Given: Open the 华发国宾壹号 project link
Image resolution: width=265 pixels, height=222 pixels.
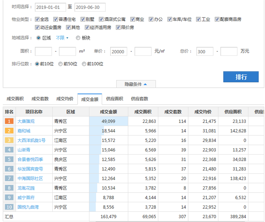Looking at the screenshot, I should pyautogui.click(x=30, y=169).
